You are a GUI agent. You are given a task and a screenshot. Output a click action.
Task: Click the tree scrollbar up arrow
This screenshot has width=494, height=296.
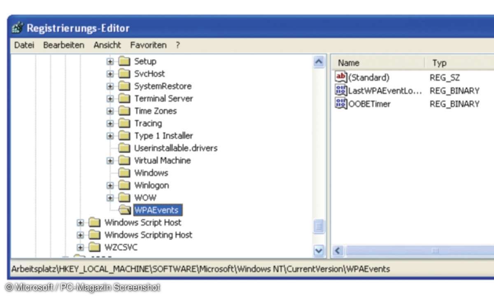pos(319,62)
